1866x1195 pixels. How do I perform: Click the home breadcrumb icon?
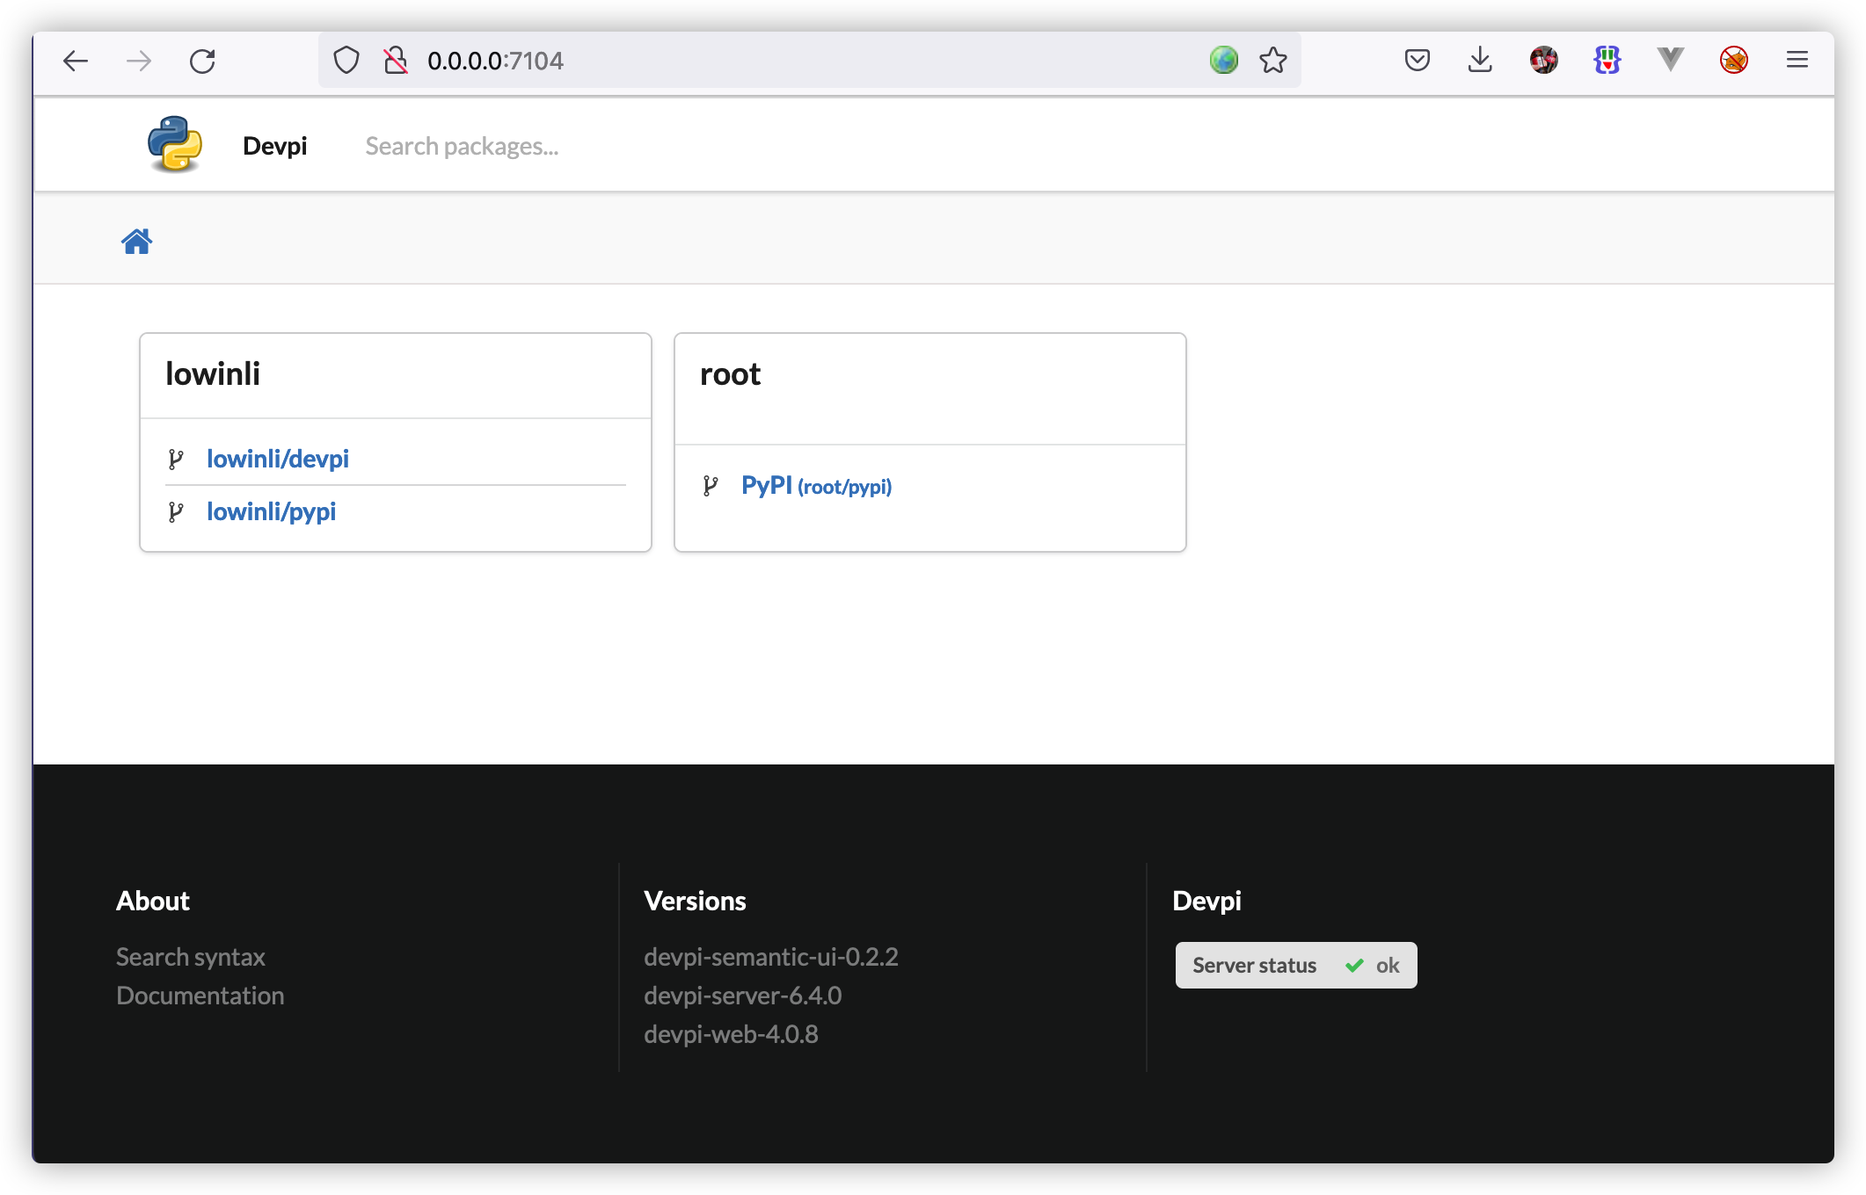(x=136, y=241)
